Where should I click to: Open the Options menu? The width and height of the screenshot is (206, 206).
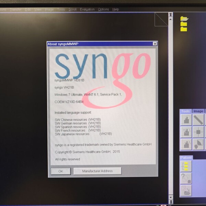(x=103, y=10)
